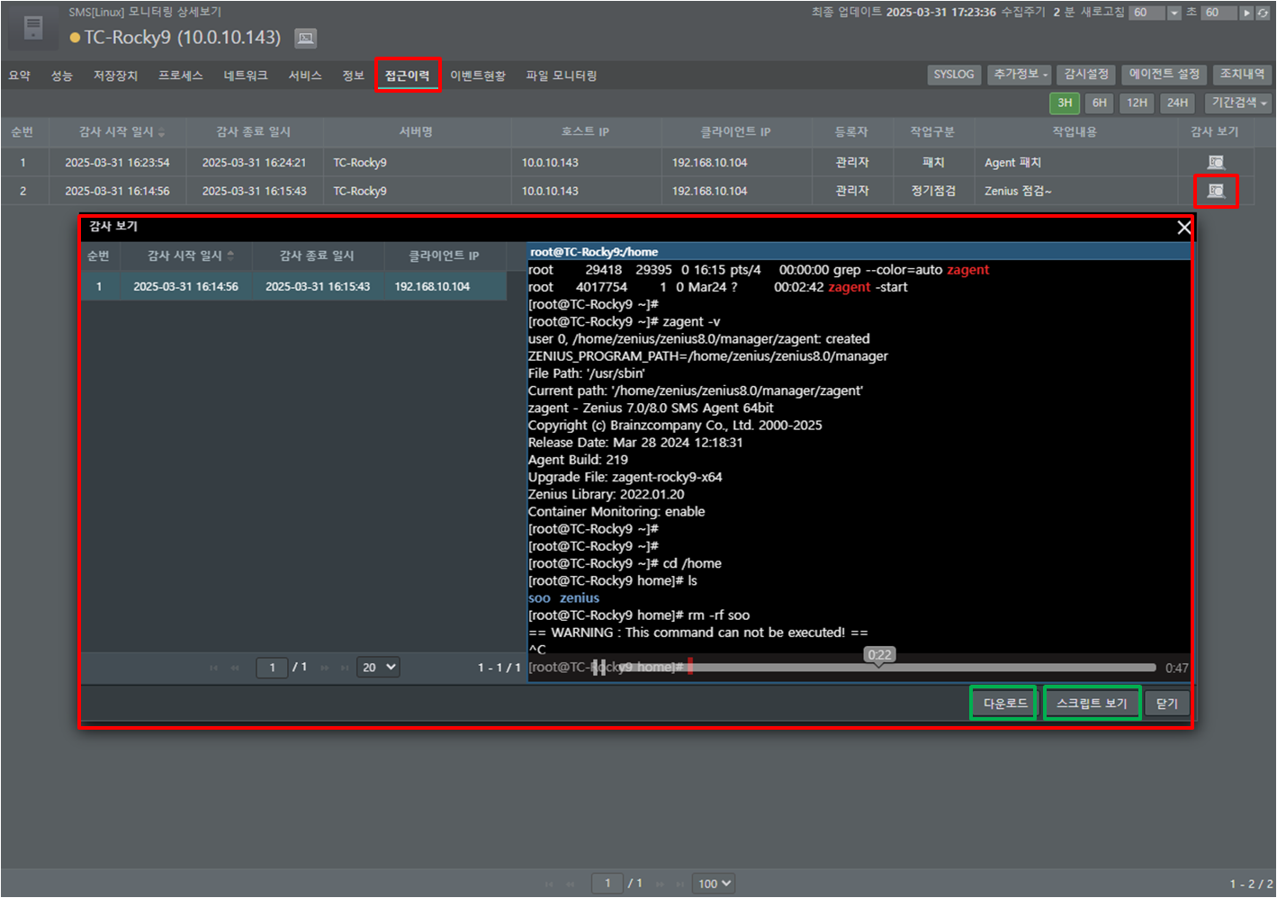The height and width of the screenshot is (898, 1277).
Task: Open the page size dropdown showing 100
Action: (x=715, y=884)
